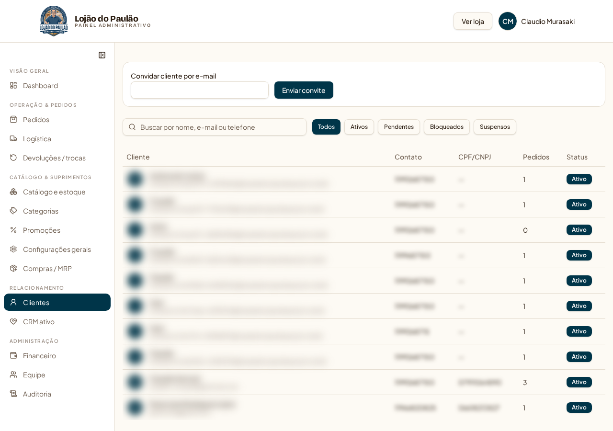Click the Devoluções / trocas return icon
This screenshot has width=613, height=431.
pyautogui.click(x=13, y=158)
